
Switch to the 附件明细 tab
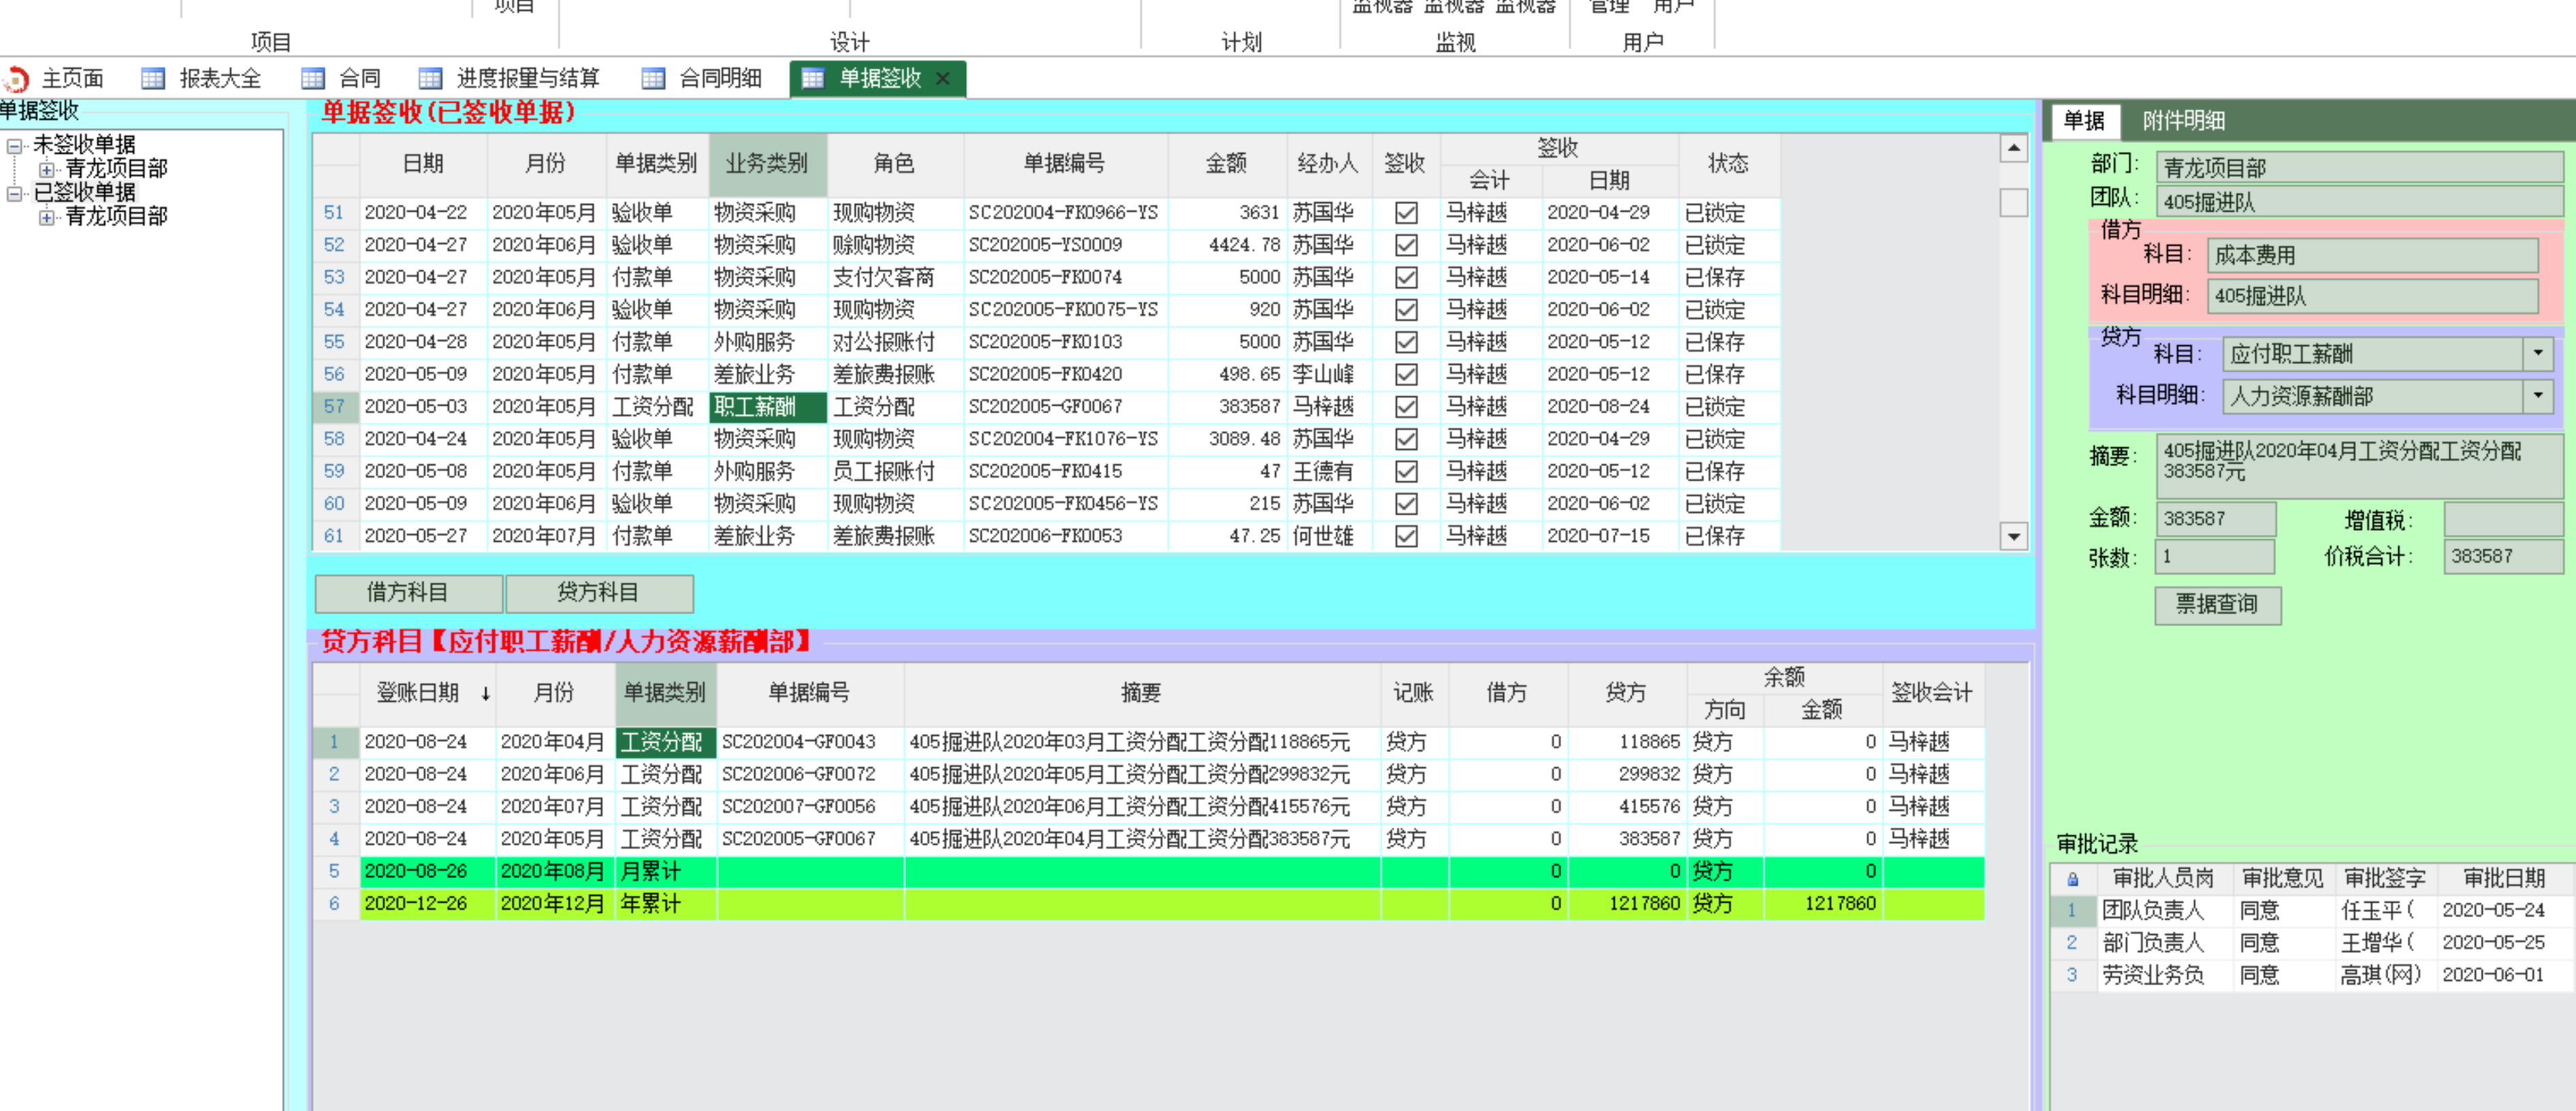2183,121
